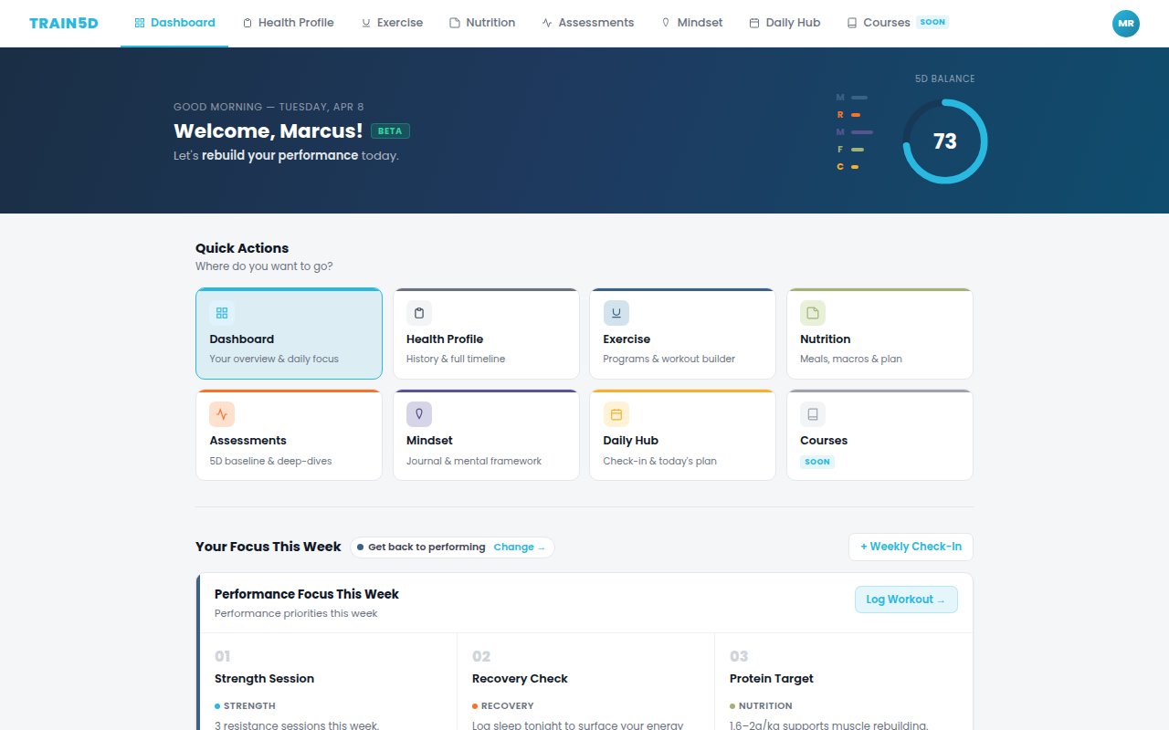This screenshot has width=1169, height=730.
Task: Open the Assessments quick action card
Action: tap(289, 435)
